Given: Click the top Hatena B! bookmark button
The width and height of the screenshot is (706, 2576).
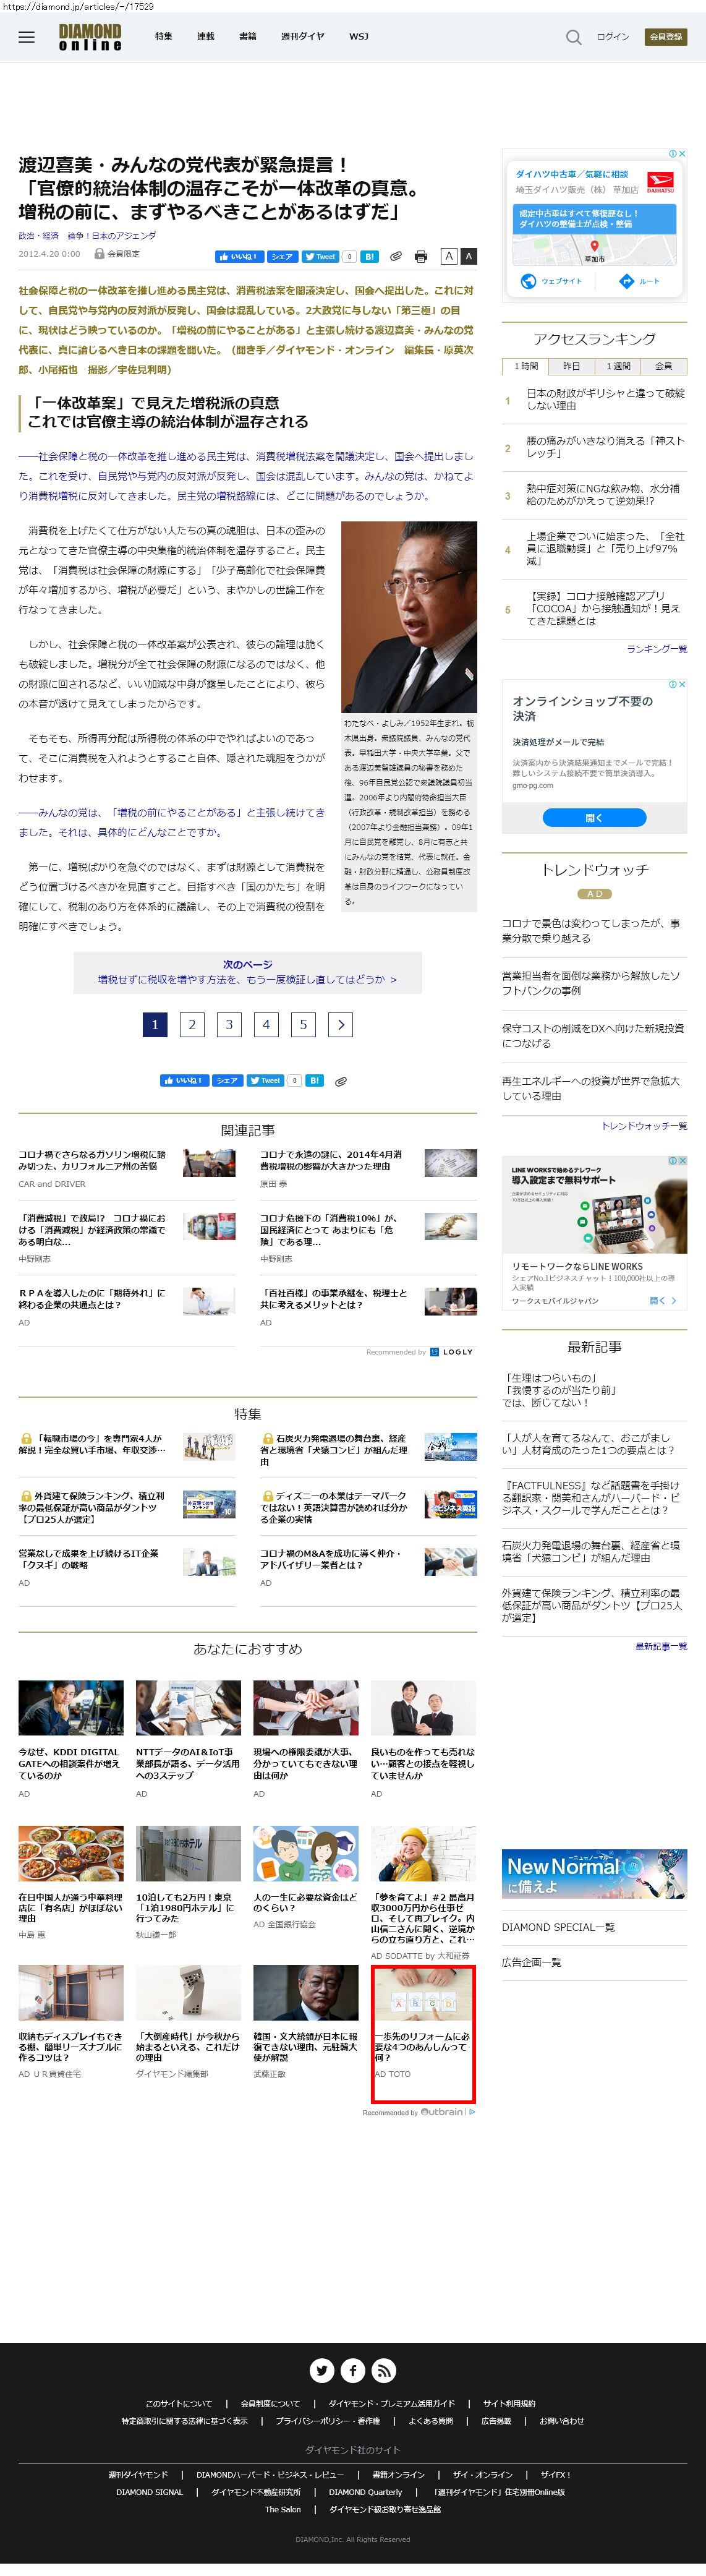Looking at the screenshot, I should (x=369, y=257).
